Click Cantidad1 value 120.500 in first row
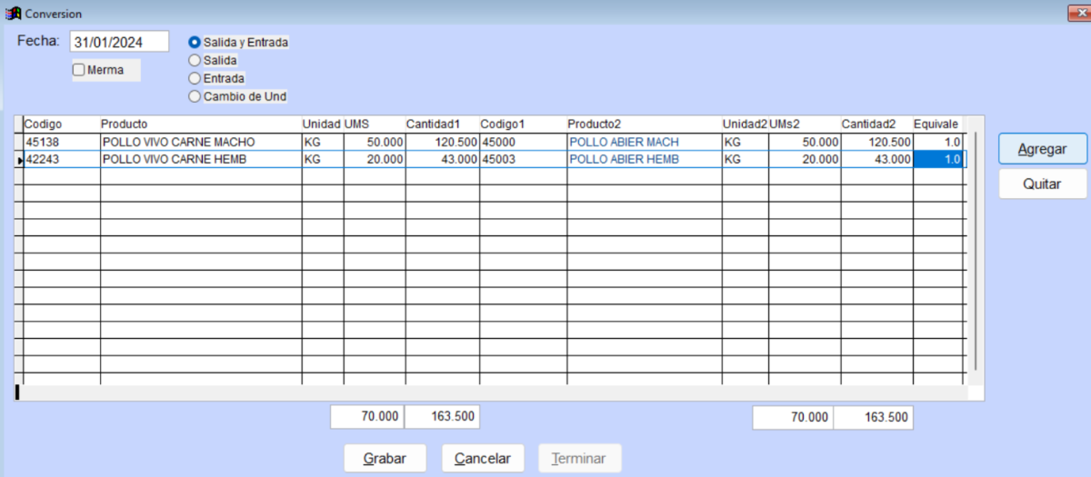 click(442, 142)
